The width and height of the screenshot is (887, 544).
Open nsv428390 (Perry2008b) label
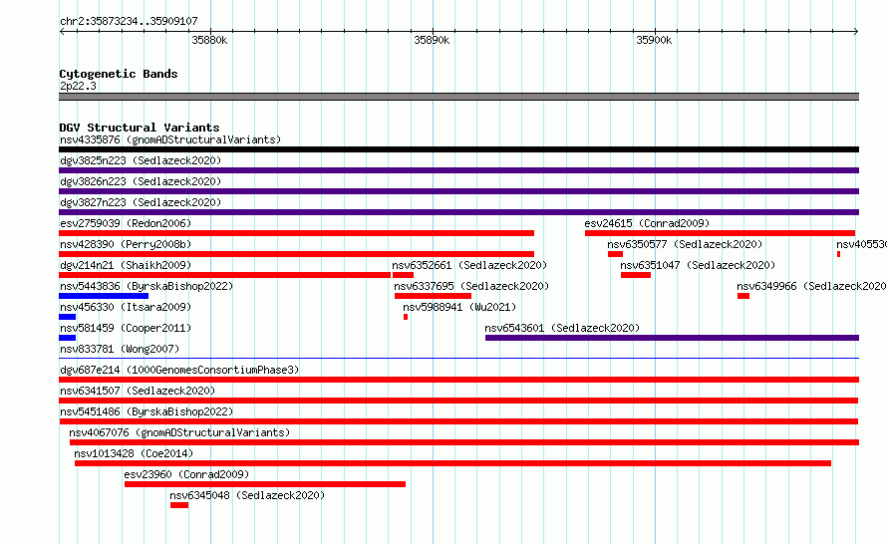[x=126, y=244]
